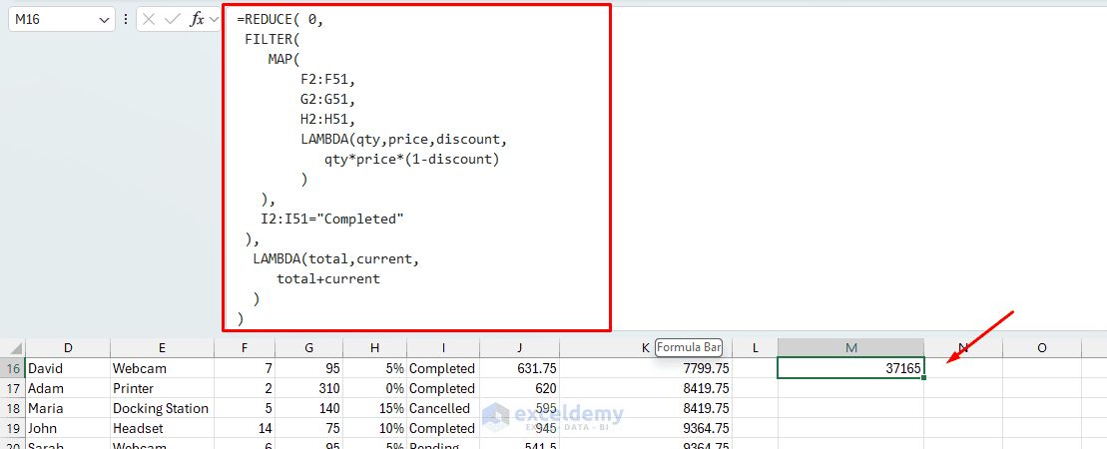The width and height of the screenshot is (1107, 449).
Task: Click cell M16 containing 37165
Action: (850, 368)
